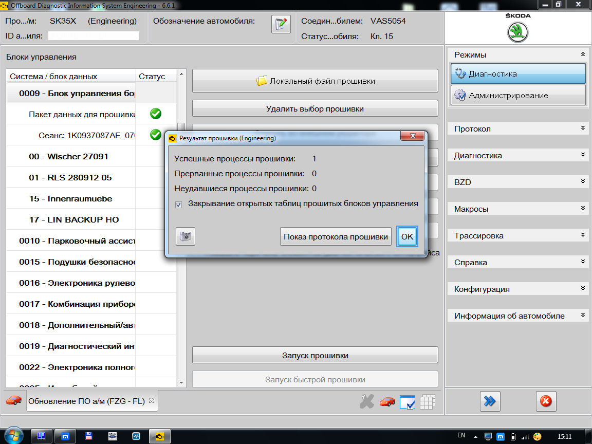Click the Система / блок данных column header
This screenshot has height=444, width=592.
coord(70,76)
